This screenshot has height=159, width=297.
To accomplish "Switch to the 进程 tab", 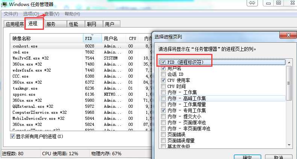I will click(x=34, y=23).
